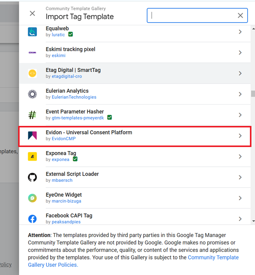Visit the etagdigital-cro author link
The width and height of the screenshot is (255, 275).
67,76
